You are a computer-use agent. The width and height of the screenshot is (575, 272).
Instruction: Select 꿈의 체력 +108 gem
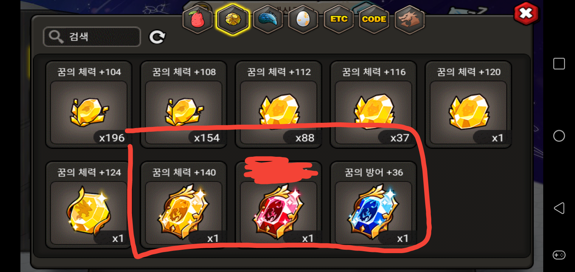coord(184,105)
